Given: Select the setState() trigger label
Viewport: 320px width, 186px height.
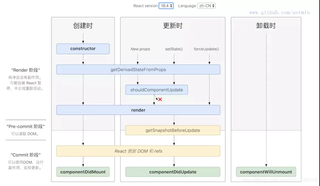Looking at the screenshot, I should [173, 49].
